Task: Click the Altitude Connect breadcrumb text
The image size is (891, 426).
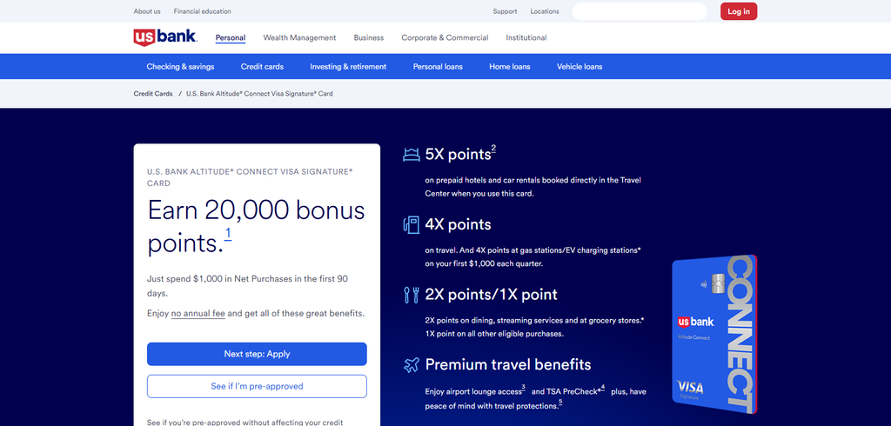Action: click(259, 94)
